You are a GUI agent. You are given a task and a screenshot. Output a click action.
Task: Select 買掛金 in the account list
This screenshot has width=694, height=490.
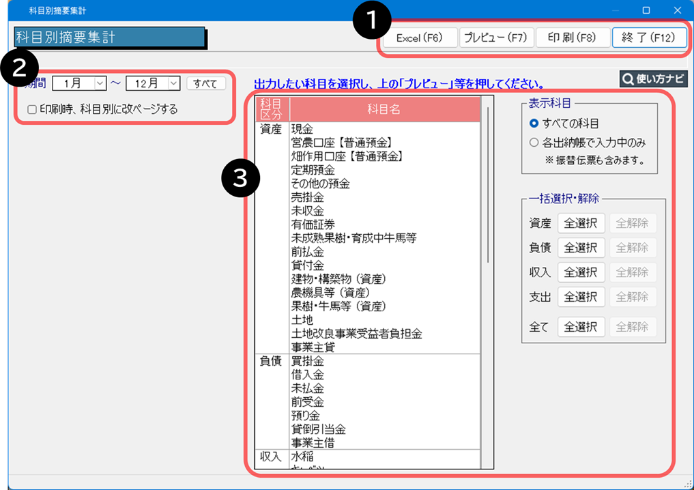(308, 361)
